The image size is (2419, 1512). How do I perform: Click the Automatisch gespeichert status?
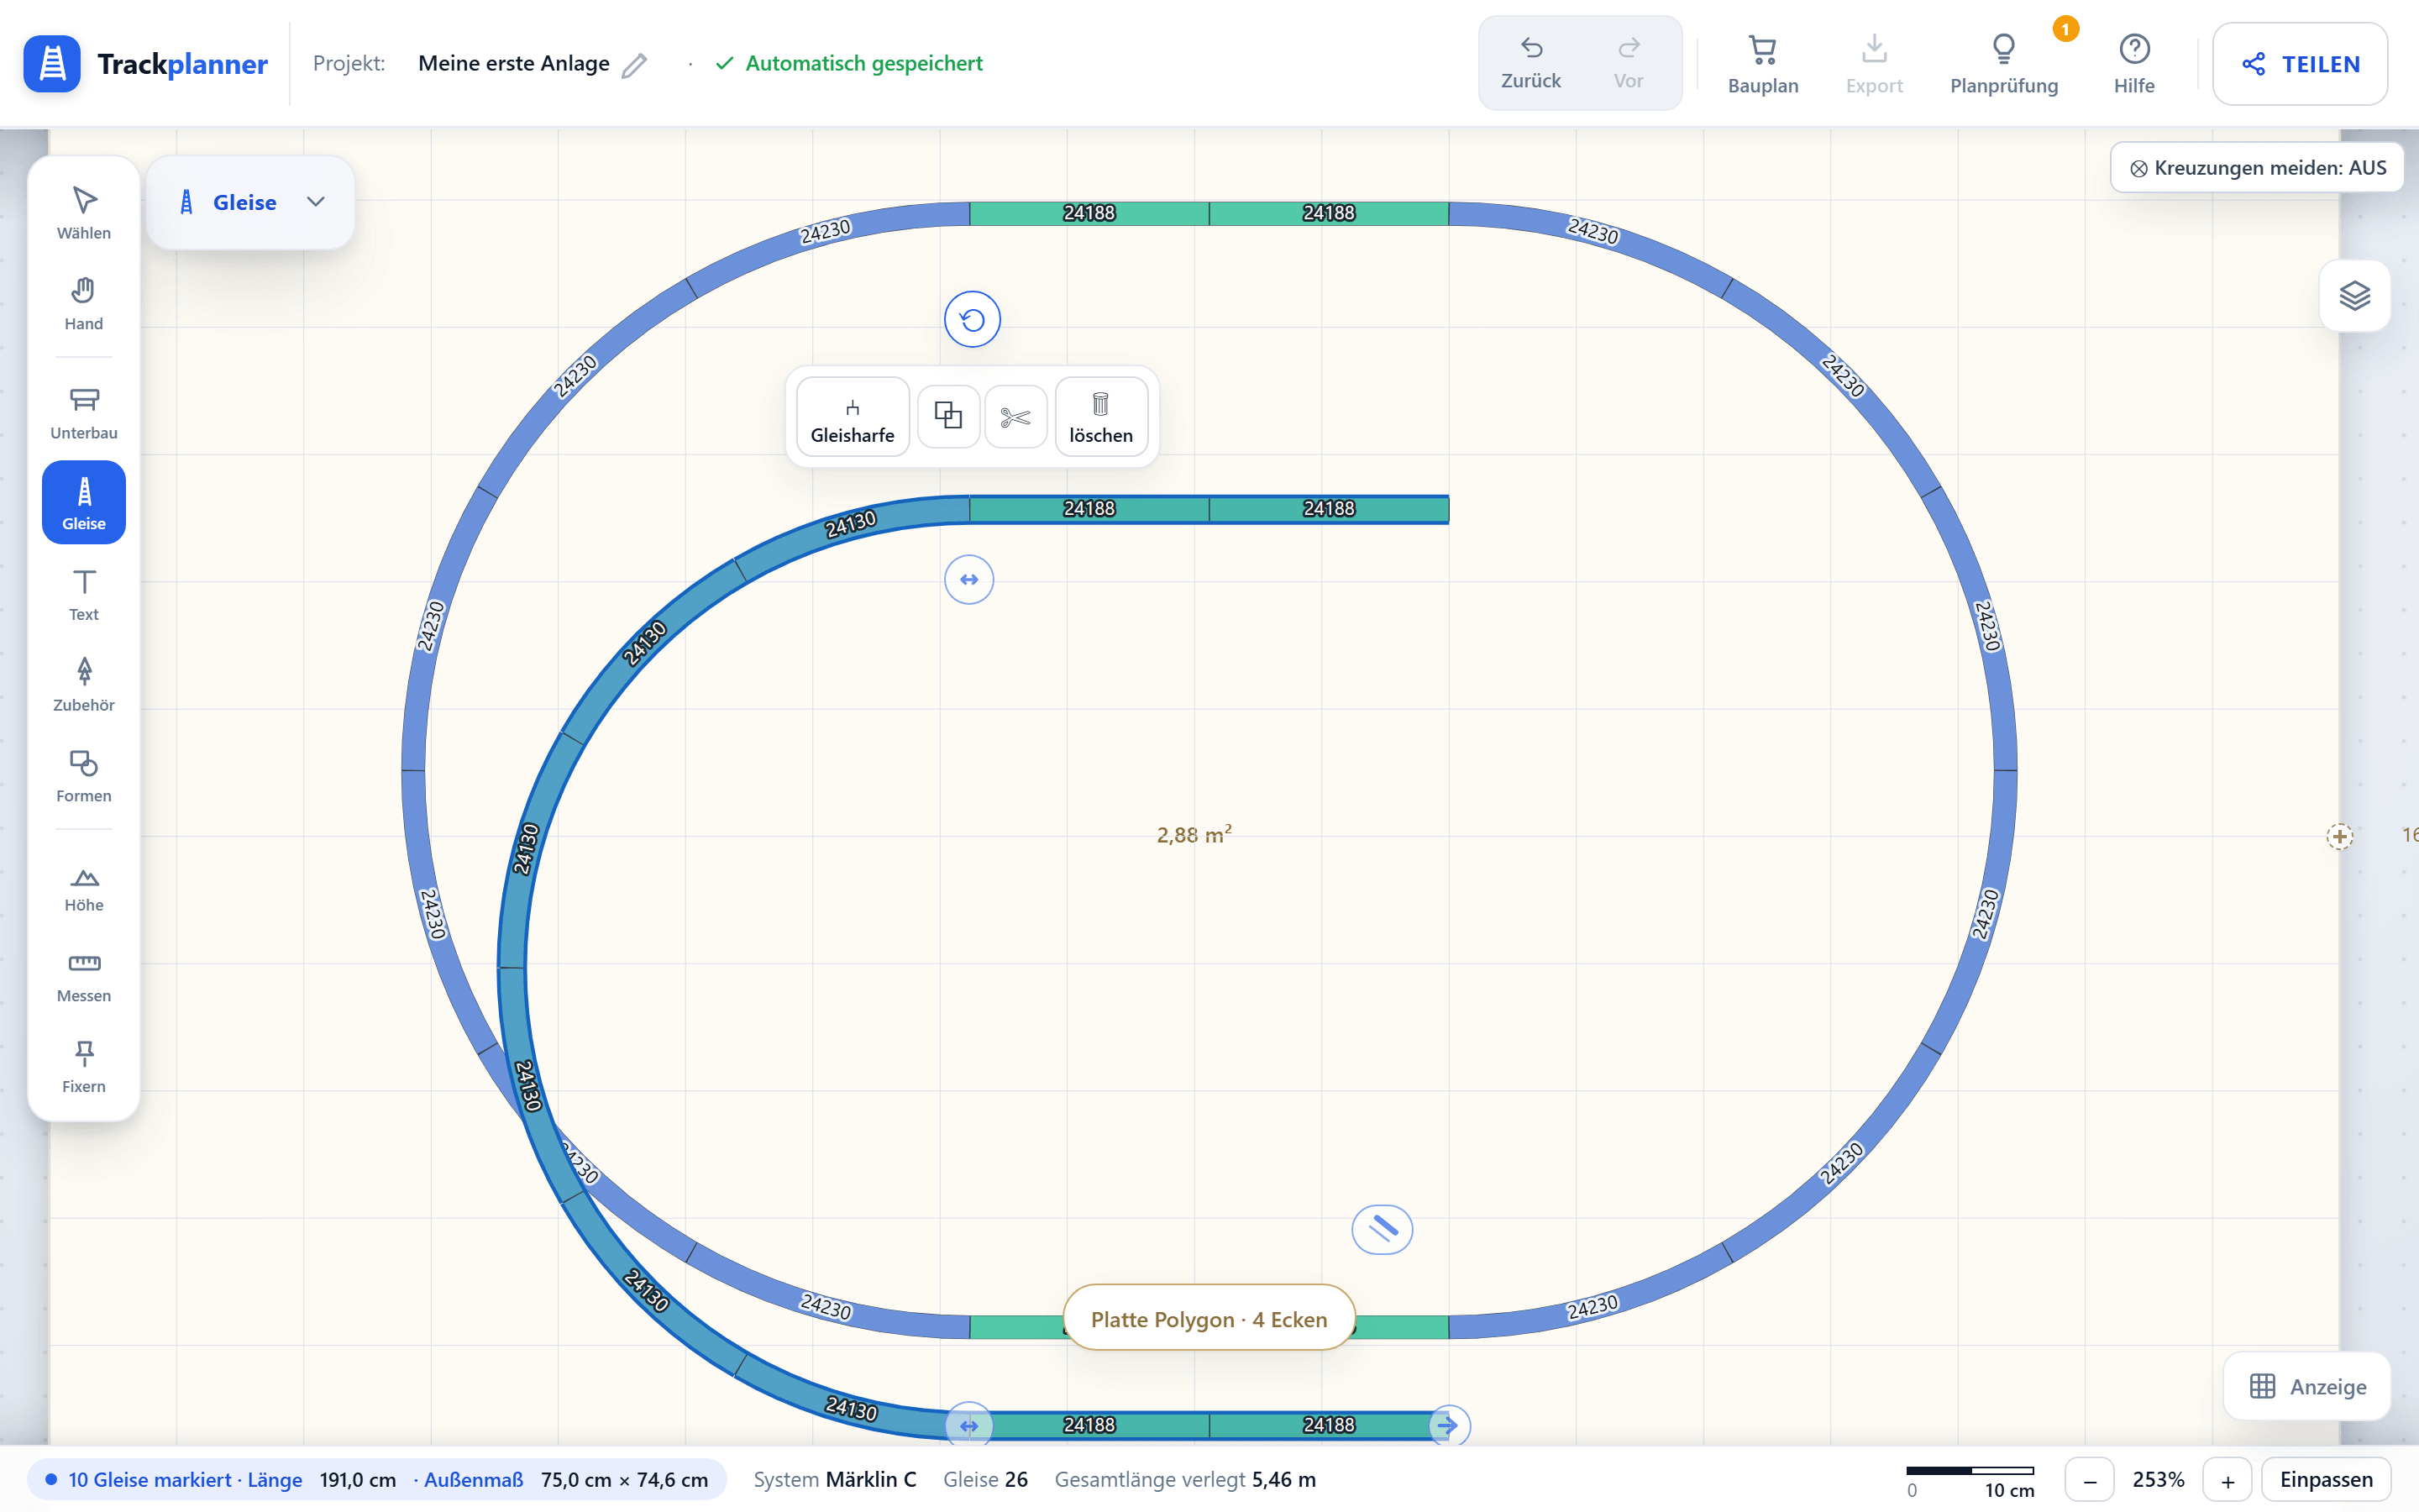point(850,64)
